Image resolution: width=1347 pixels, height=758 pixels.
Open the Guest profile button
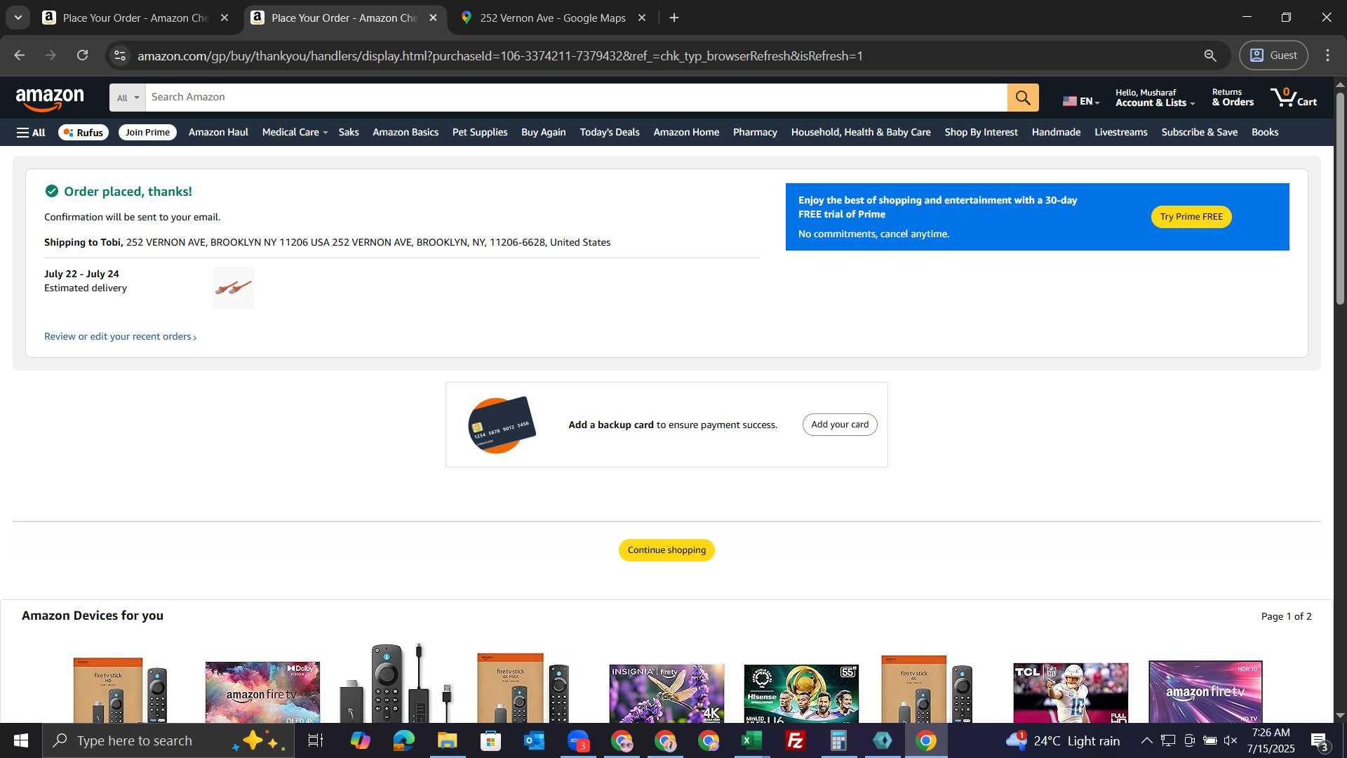coord(1273,55)
